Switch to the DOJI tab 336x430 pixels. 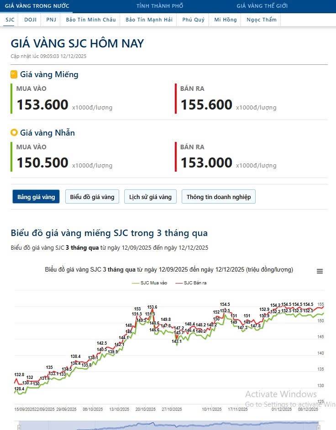pyautogui.click(x=30, y=20)
